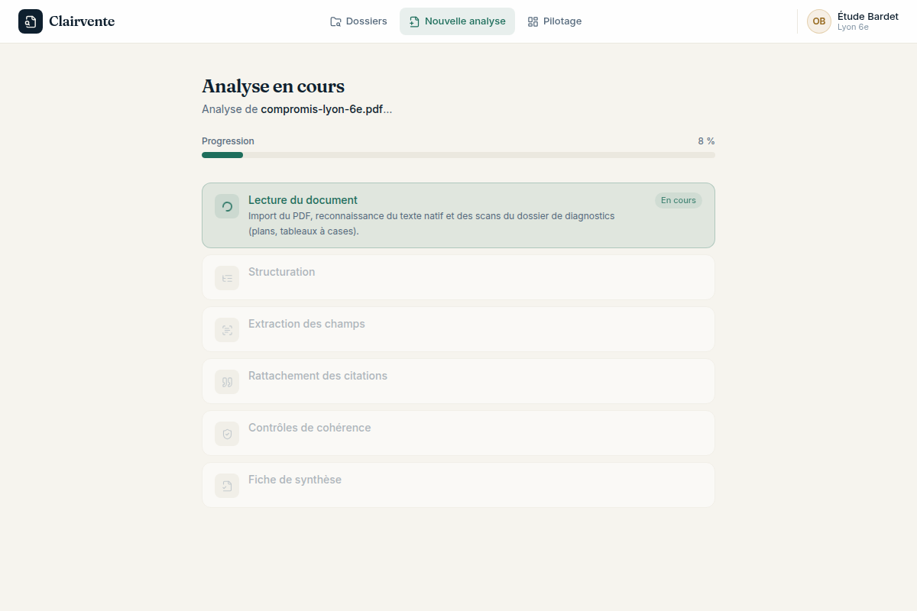Go to the Pilotage tab
This screenshot has height=611, width=917.
(x=555, y=21)
